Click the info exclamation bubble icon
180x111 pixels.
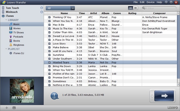(55, 96)
